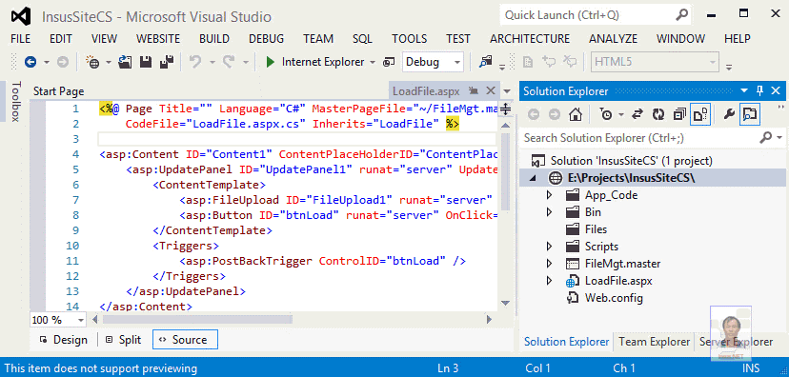Viewport: 789px width, 377px height.
Task: Open the ARCHITECTURE menu
Action: [530, 39]
